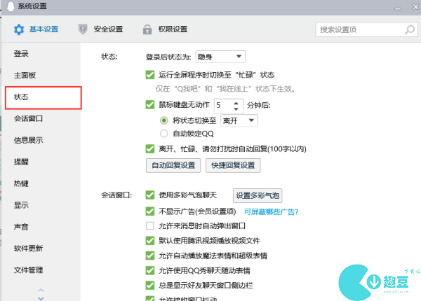Click the gear icon for 基本设置
421x301 pixels.
click(x=18, y=29)
